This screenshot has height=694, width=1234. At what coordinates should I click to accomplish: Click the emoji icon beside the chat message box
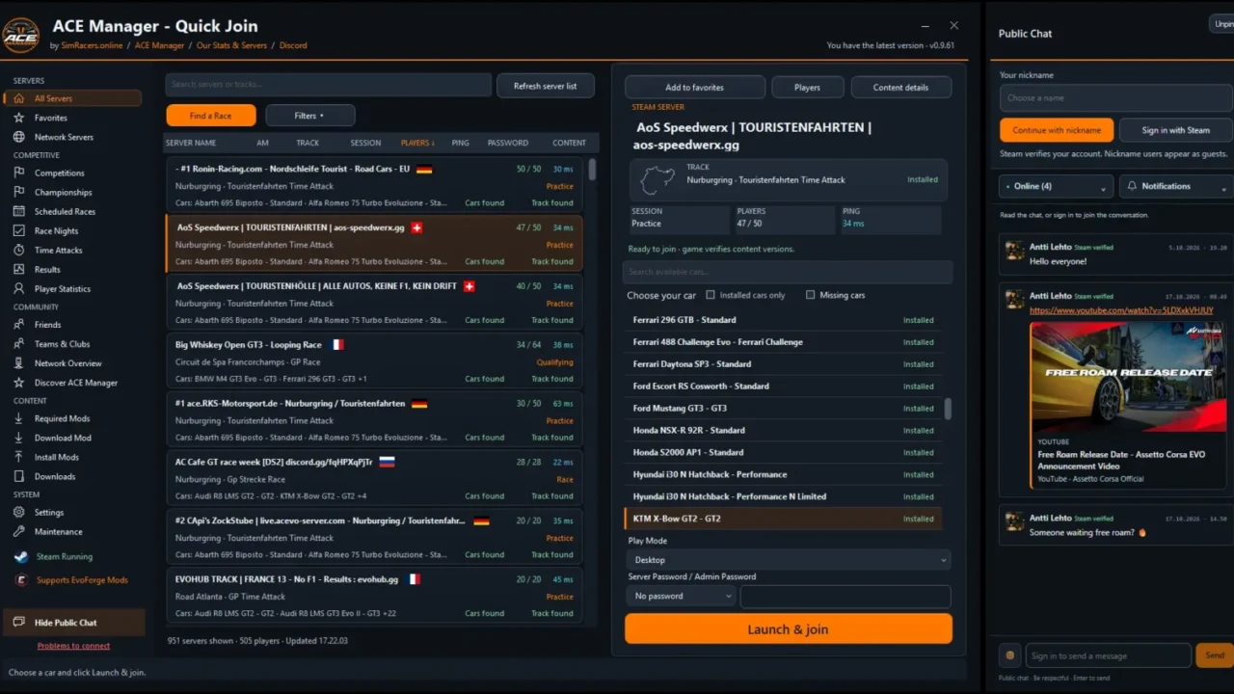[1009, 655]
